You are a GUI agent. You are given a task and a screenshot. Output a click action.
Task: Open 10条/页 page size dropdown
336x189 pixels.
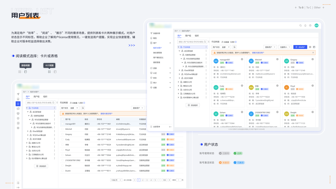116,180
